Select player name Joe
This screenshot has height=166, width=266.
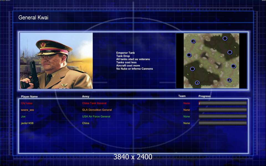23,116
